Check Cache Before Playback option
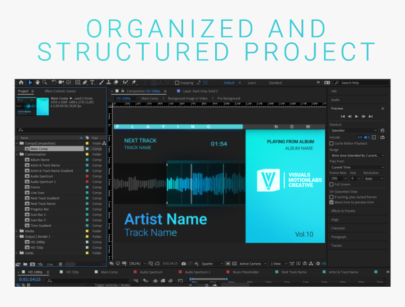Image resolution: width=405 pixels, height=307 pixels. point(332,143)
